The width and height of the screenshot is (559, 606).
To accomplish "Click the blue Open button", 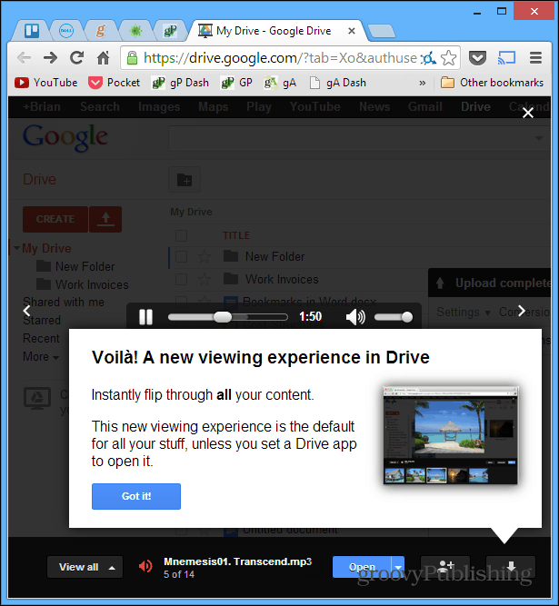I will 362,567.
